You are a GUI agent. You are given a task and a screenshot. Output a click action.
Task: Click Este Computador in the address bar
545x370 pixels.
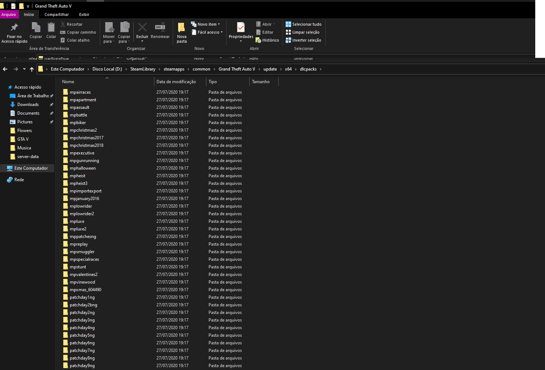tap(68, 69)
